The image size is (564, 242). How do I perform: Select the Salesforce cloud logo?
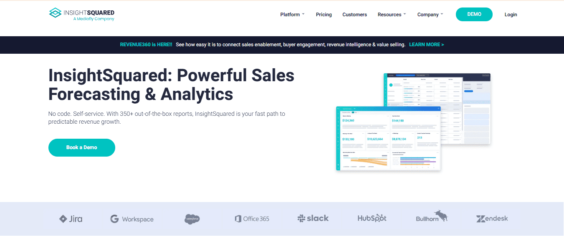(x=192, y=219)
